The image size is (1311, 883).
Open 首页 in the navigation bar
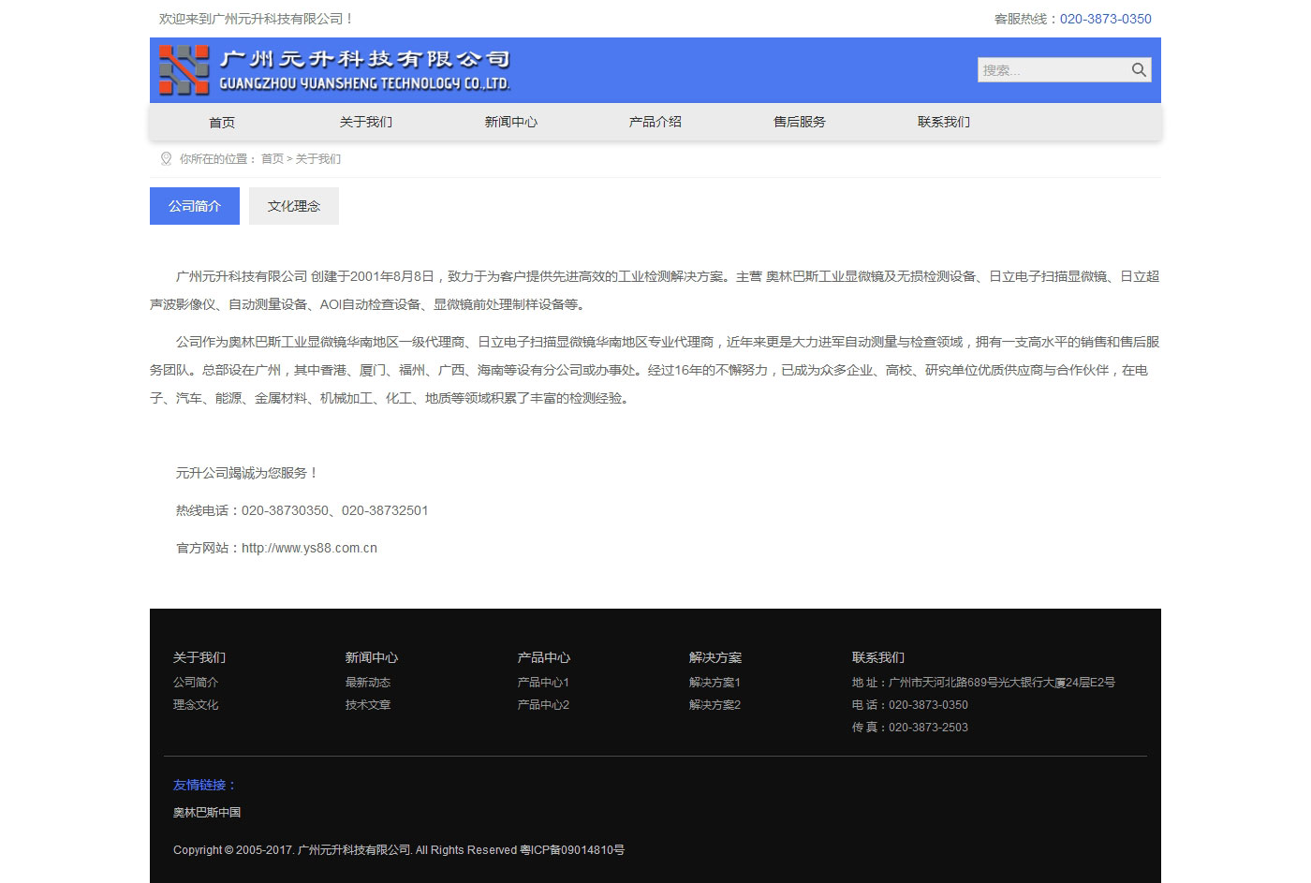222,123
